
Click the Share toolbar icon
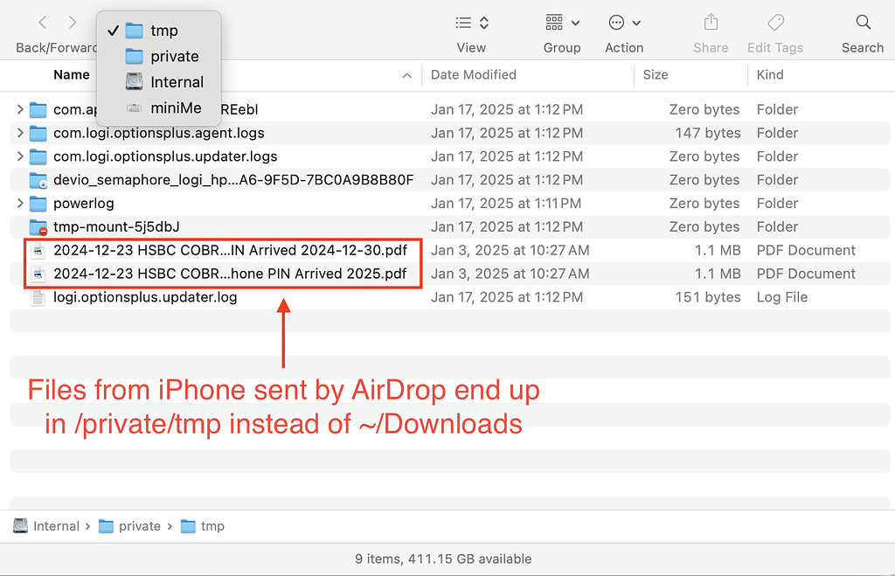711,23
